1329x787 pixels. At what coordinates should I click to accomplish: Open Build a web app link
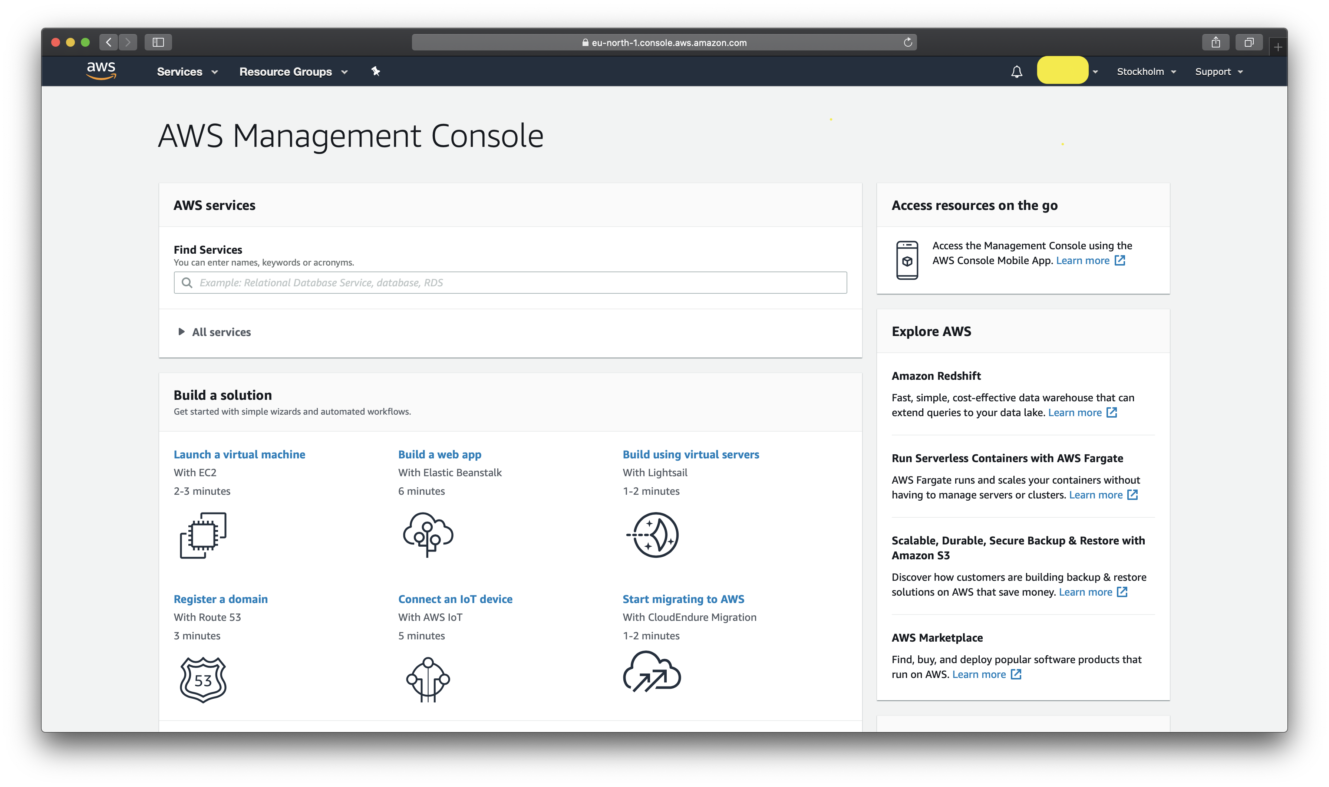(439, 454)
